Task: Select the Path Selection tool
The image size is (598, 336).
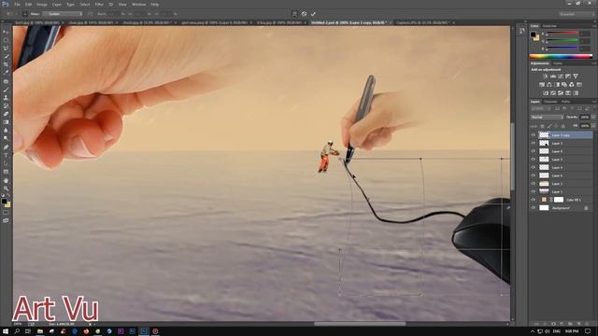Action: tap(6, 163)
